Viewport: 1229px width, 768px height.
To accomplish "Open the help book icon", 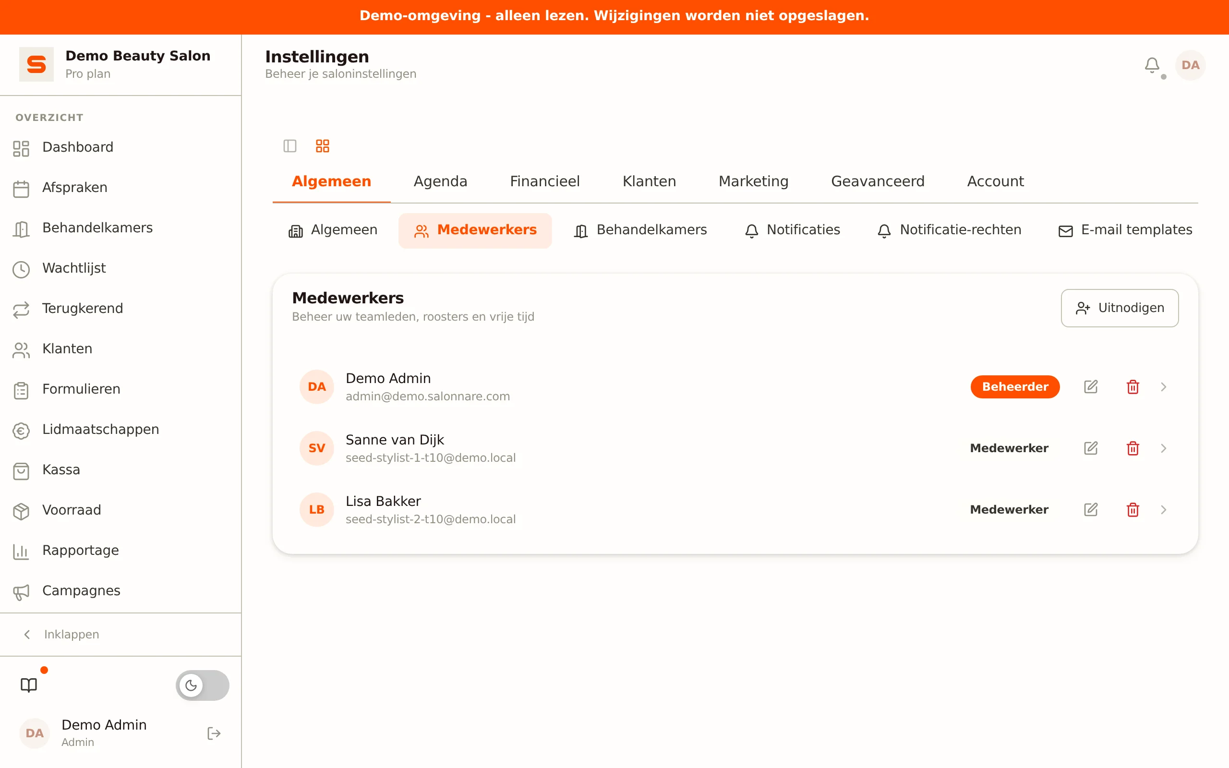I will [29, 686].
